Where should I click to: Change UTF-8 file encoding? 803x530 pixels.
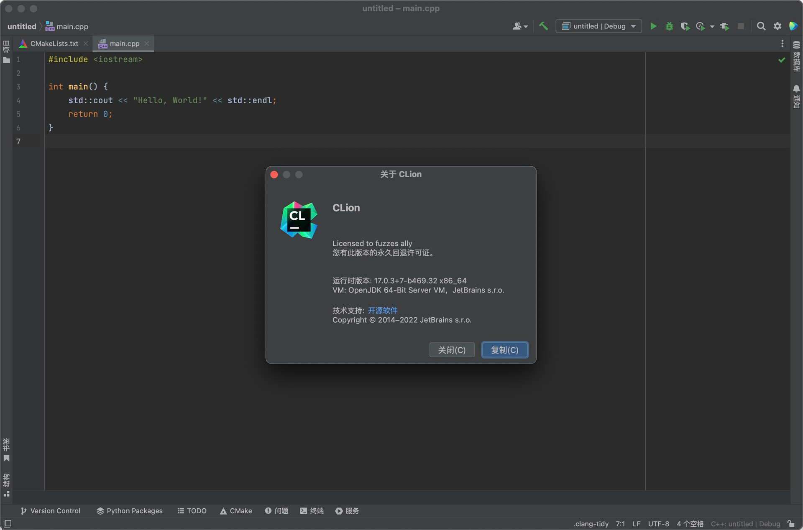click(658, 524)
